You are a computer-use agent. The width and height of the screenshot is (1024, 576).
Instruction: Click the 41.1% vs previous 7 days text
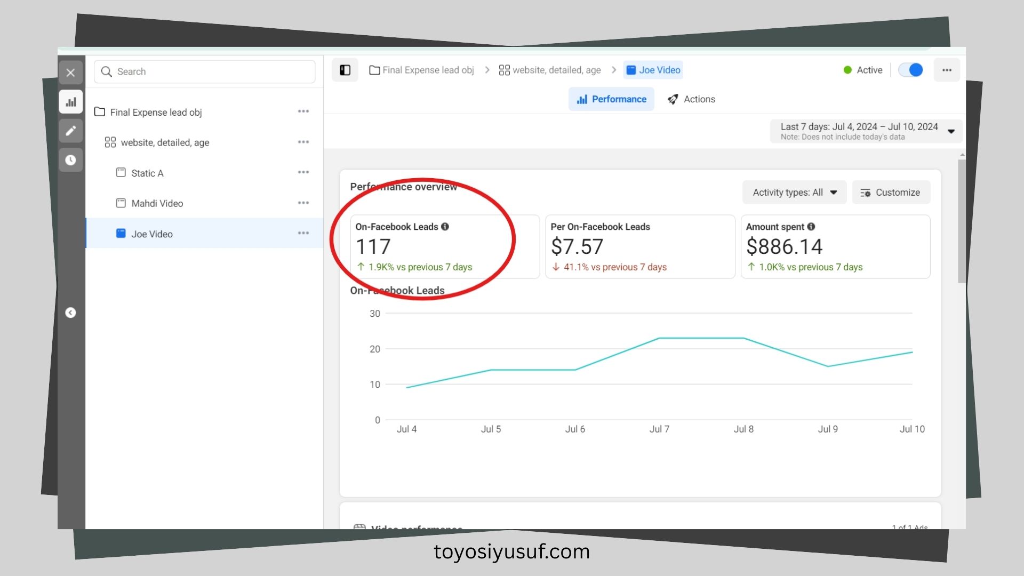tap(615, 267)
